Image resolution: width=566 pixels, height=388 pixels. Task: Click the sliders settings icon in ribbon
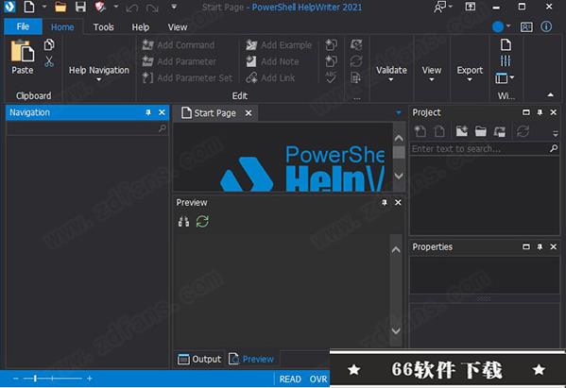tap(506, 61)
